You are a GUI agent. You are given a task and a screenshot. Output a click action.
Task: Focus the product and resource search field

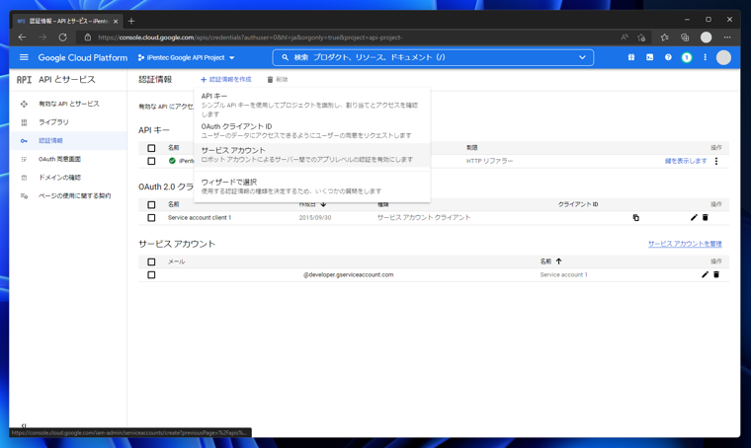[x=431, y=57]
